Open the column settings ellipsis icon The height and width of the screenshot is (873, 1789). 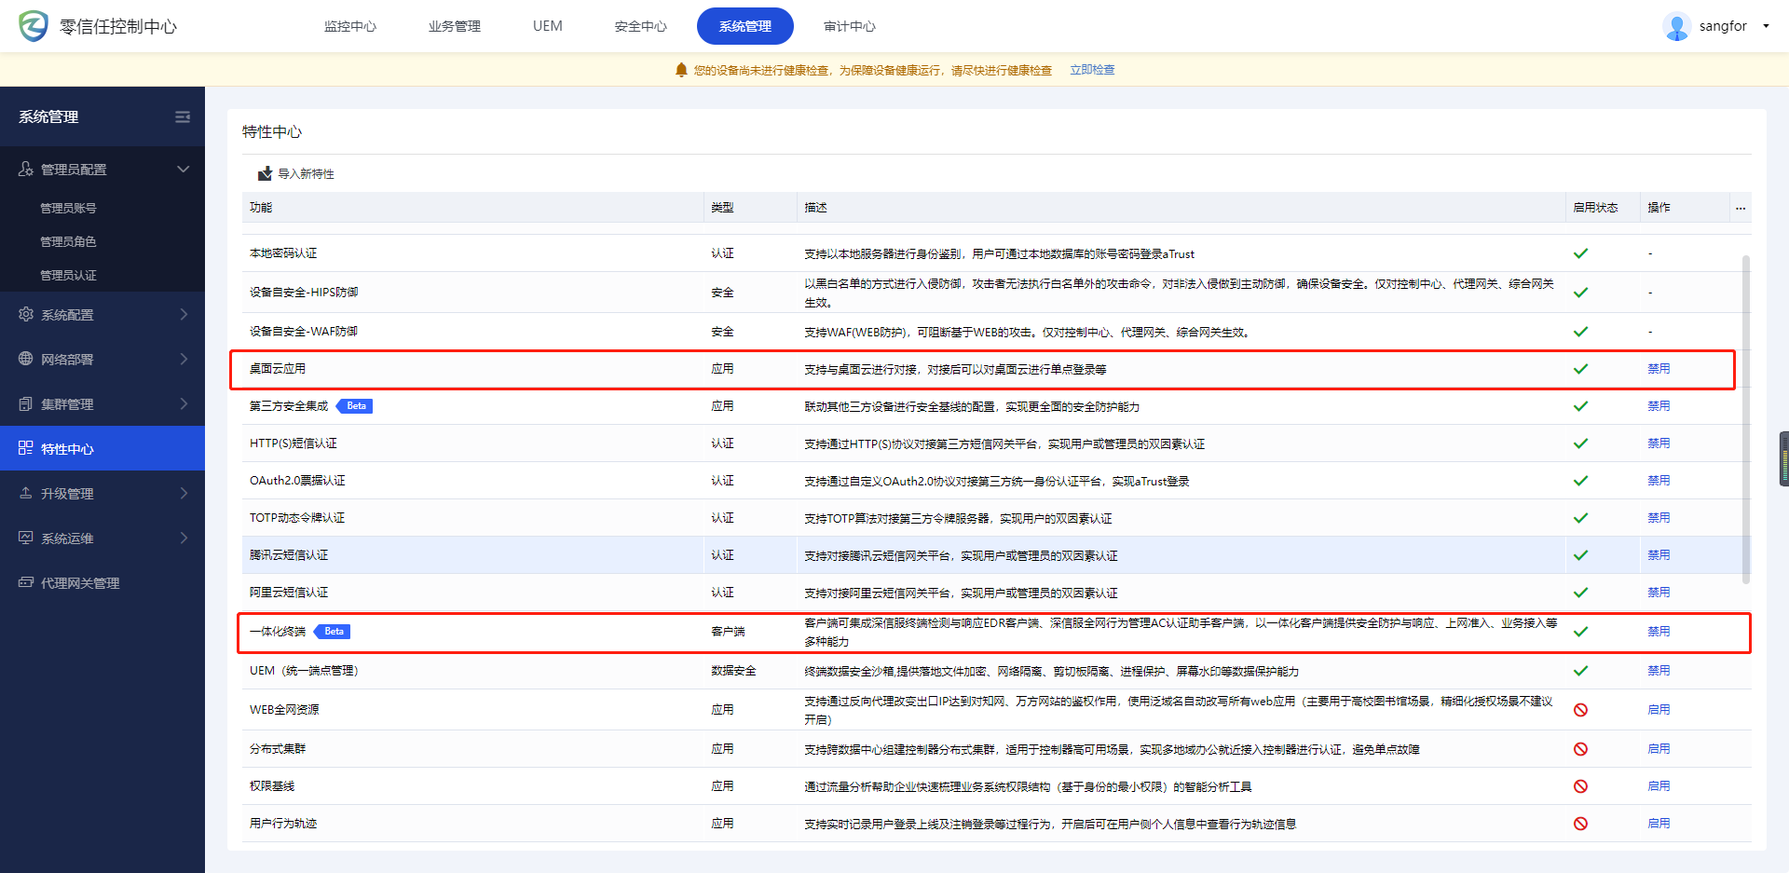[1741, 208]
